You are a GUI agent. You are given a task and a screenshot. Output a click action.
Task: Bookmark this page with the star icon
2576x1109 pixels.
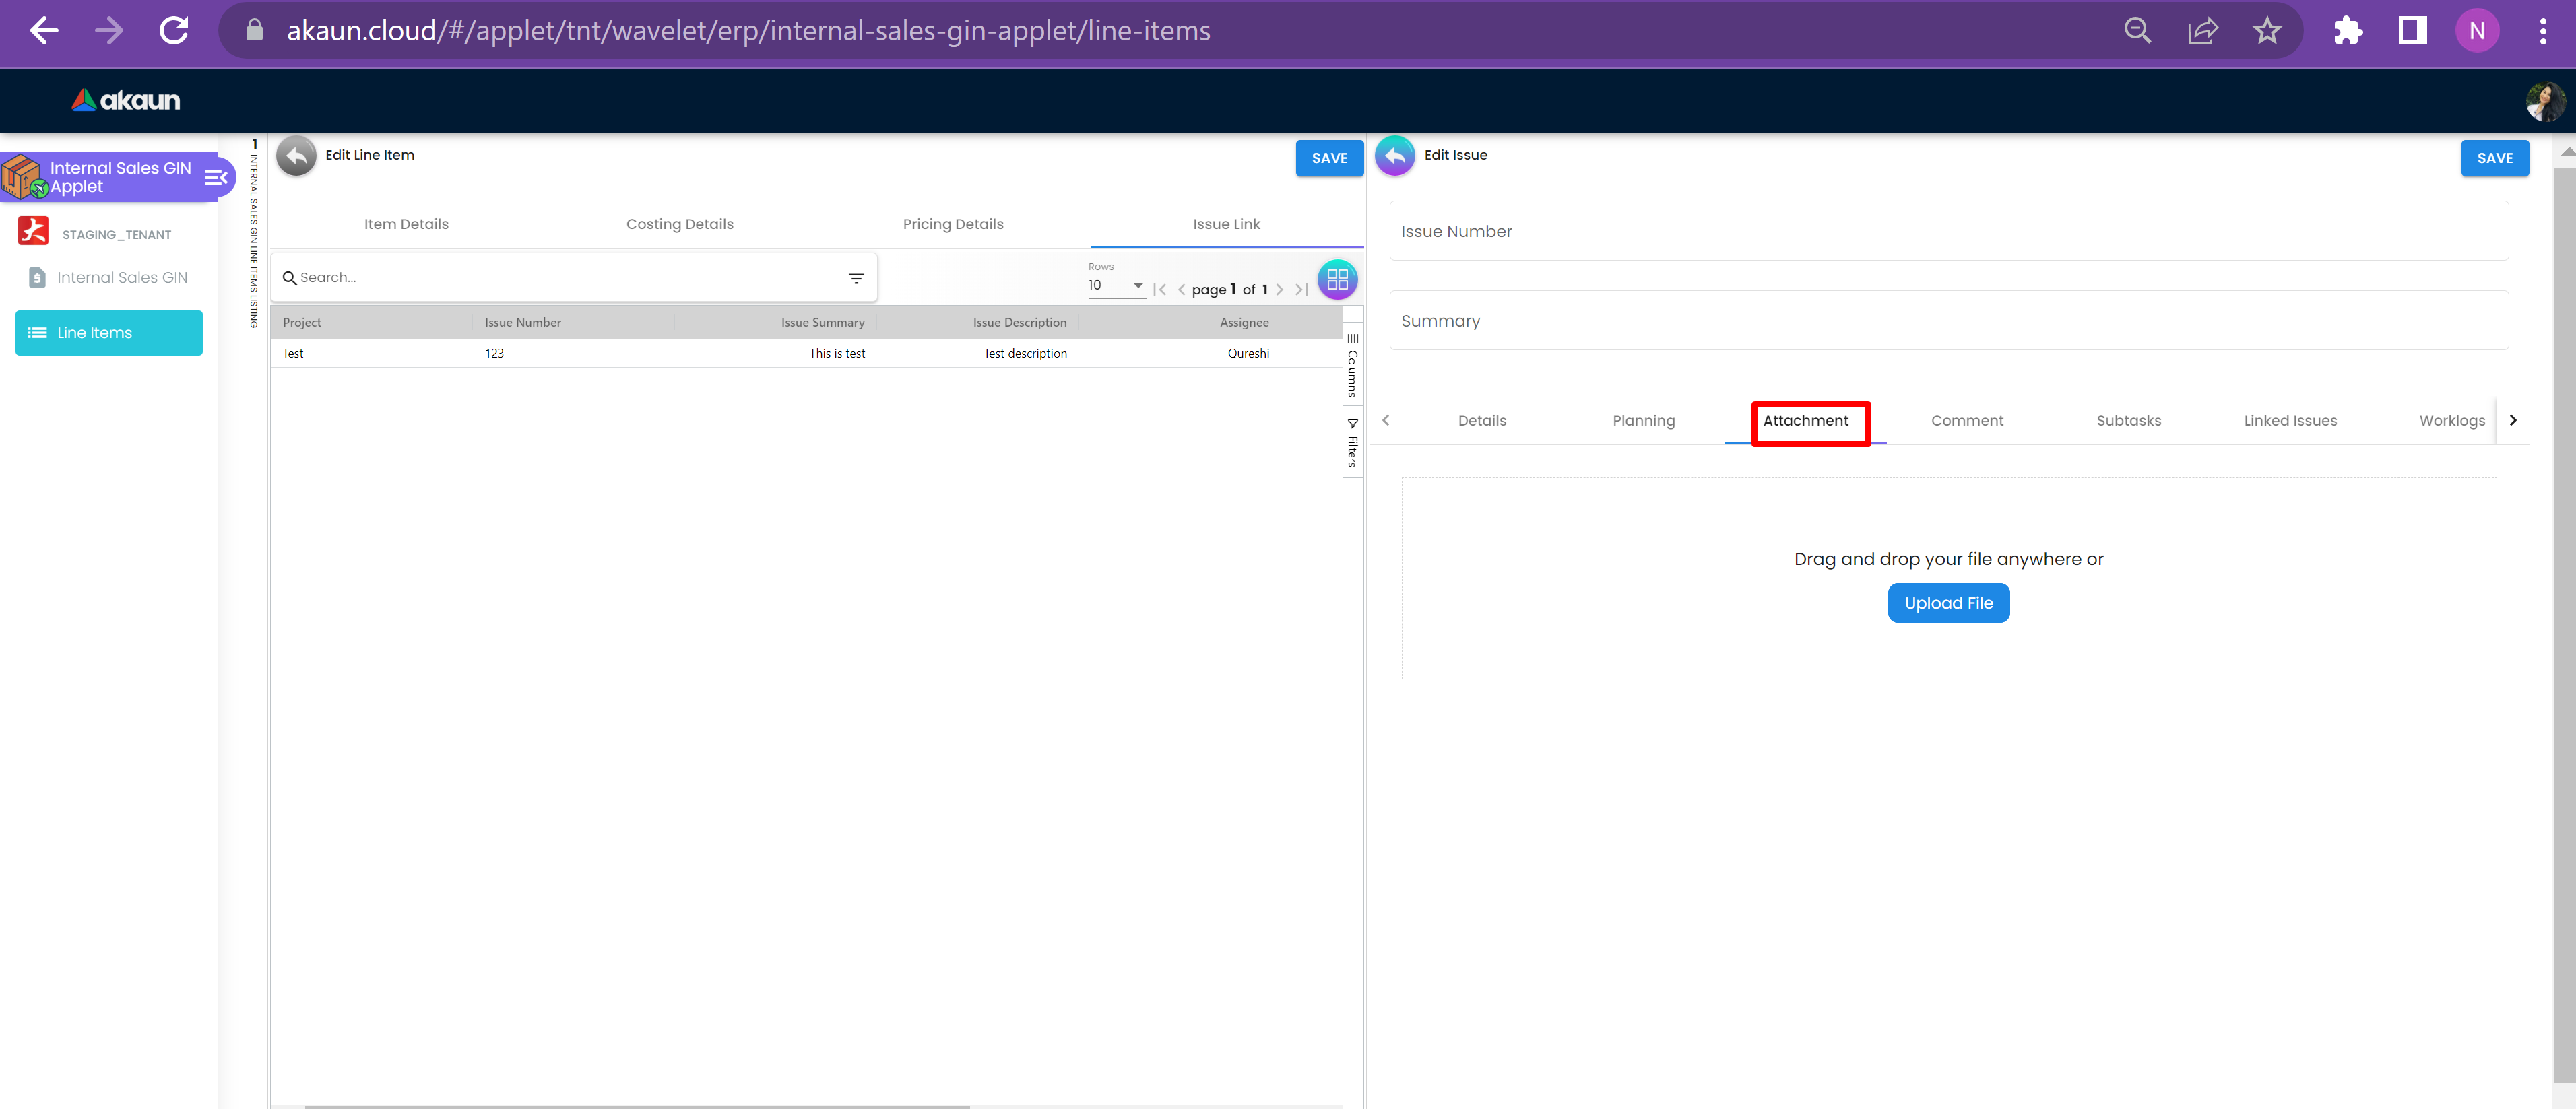2267,31
